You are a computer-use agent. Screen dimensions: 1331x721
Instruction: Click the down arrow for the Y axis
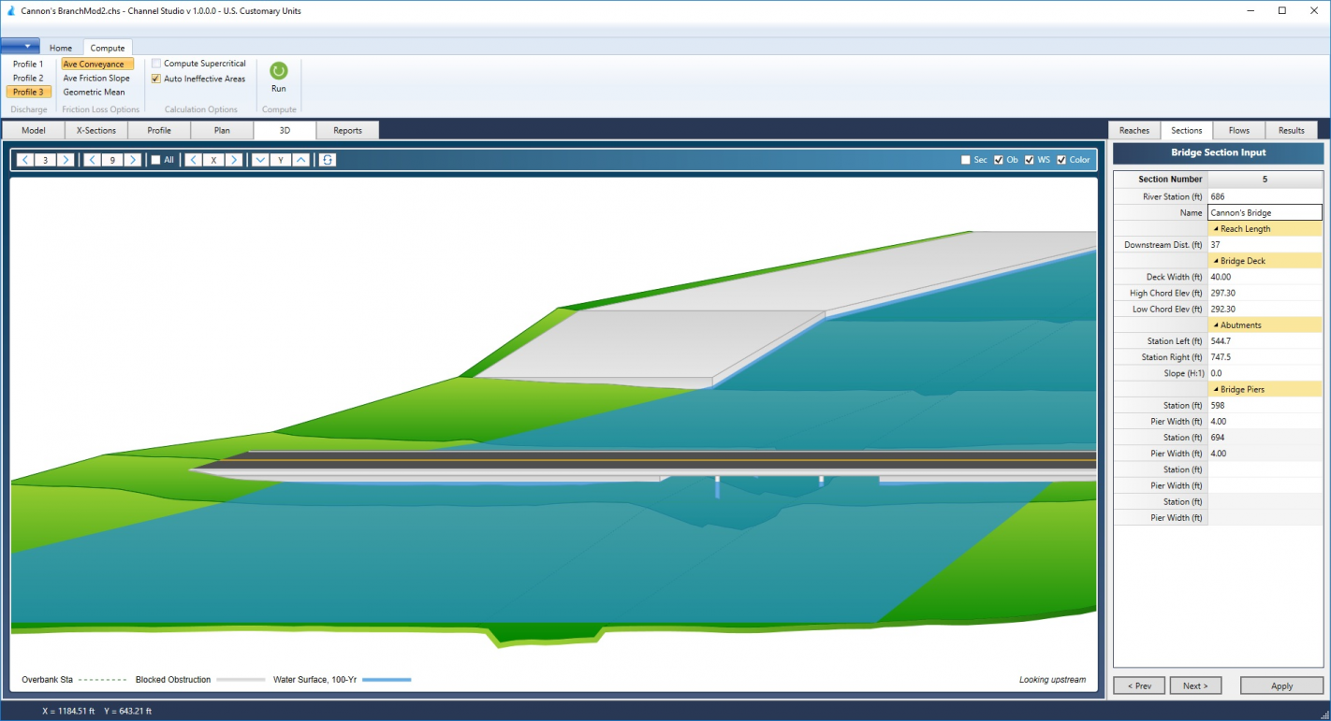(x=261, y=160)
